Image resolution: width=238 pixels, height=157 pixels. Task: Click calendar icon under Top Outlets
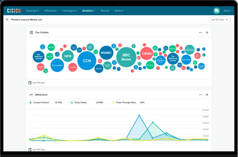30,83
